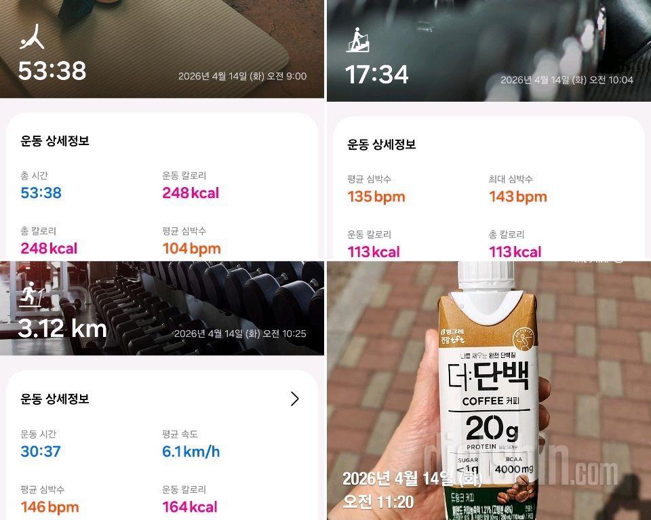Select the 30:37 workout time value

41,451
